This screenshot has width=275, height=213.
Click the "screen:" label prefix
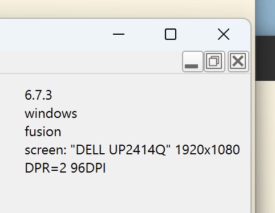pyautogui.click(x=46, y=150)
